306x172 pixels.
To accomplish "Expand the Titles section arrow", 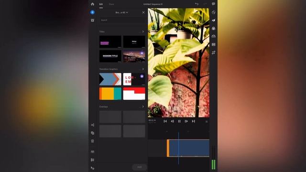I will coord(143,32).
